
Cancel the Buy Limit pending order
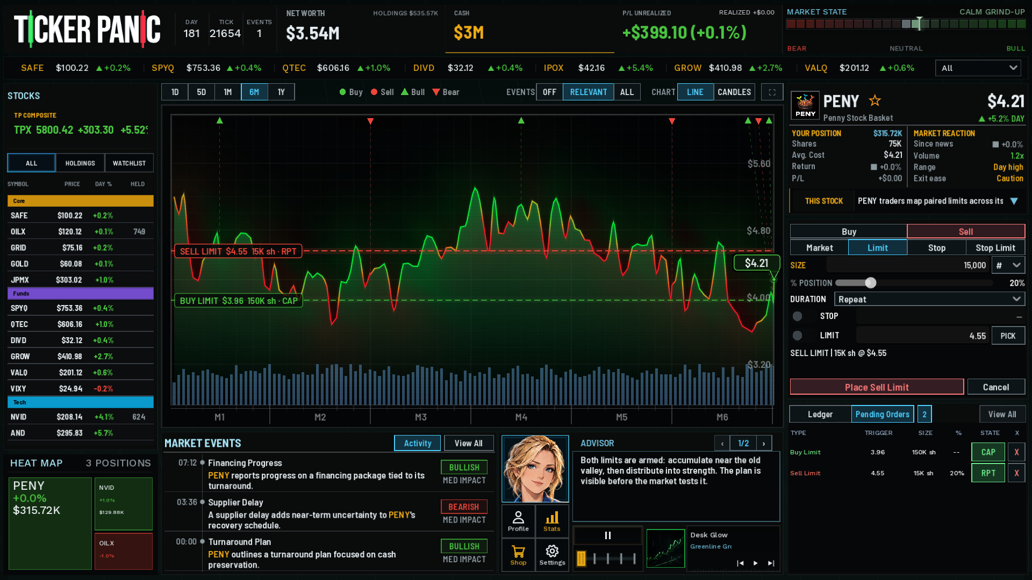click(x=1016, y=452)
